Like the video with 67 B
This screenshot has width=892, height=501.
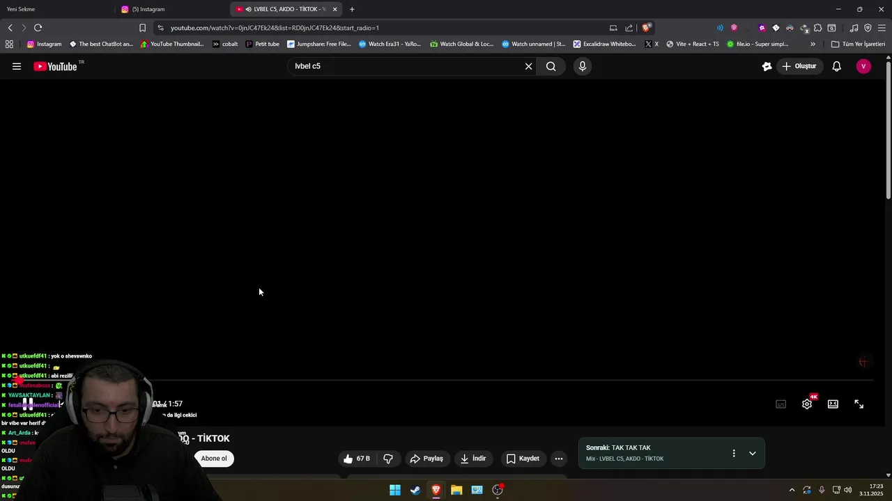pyautogui.click(x=357, y=459)
